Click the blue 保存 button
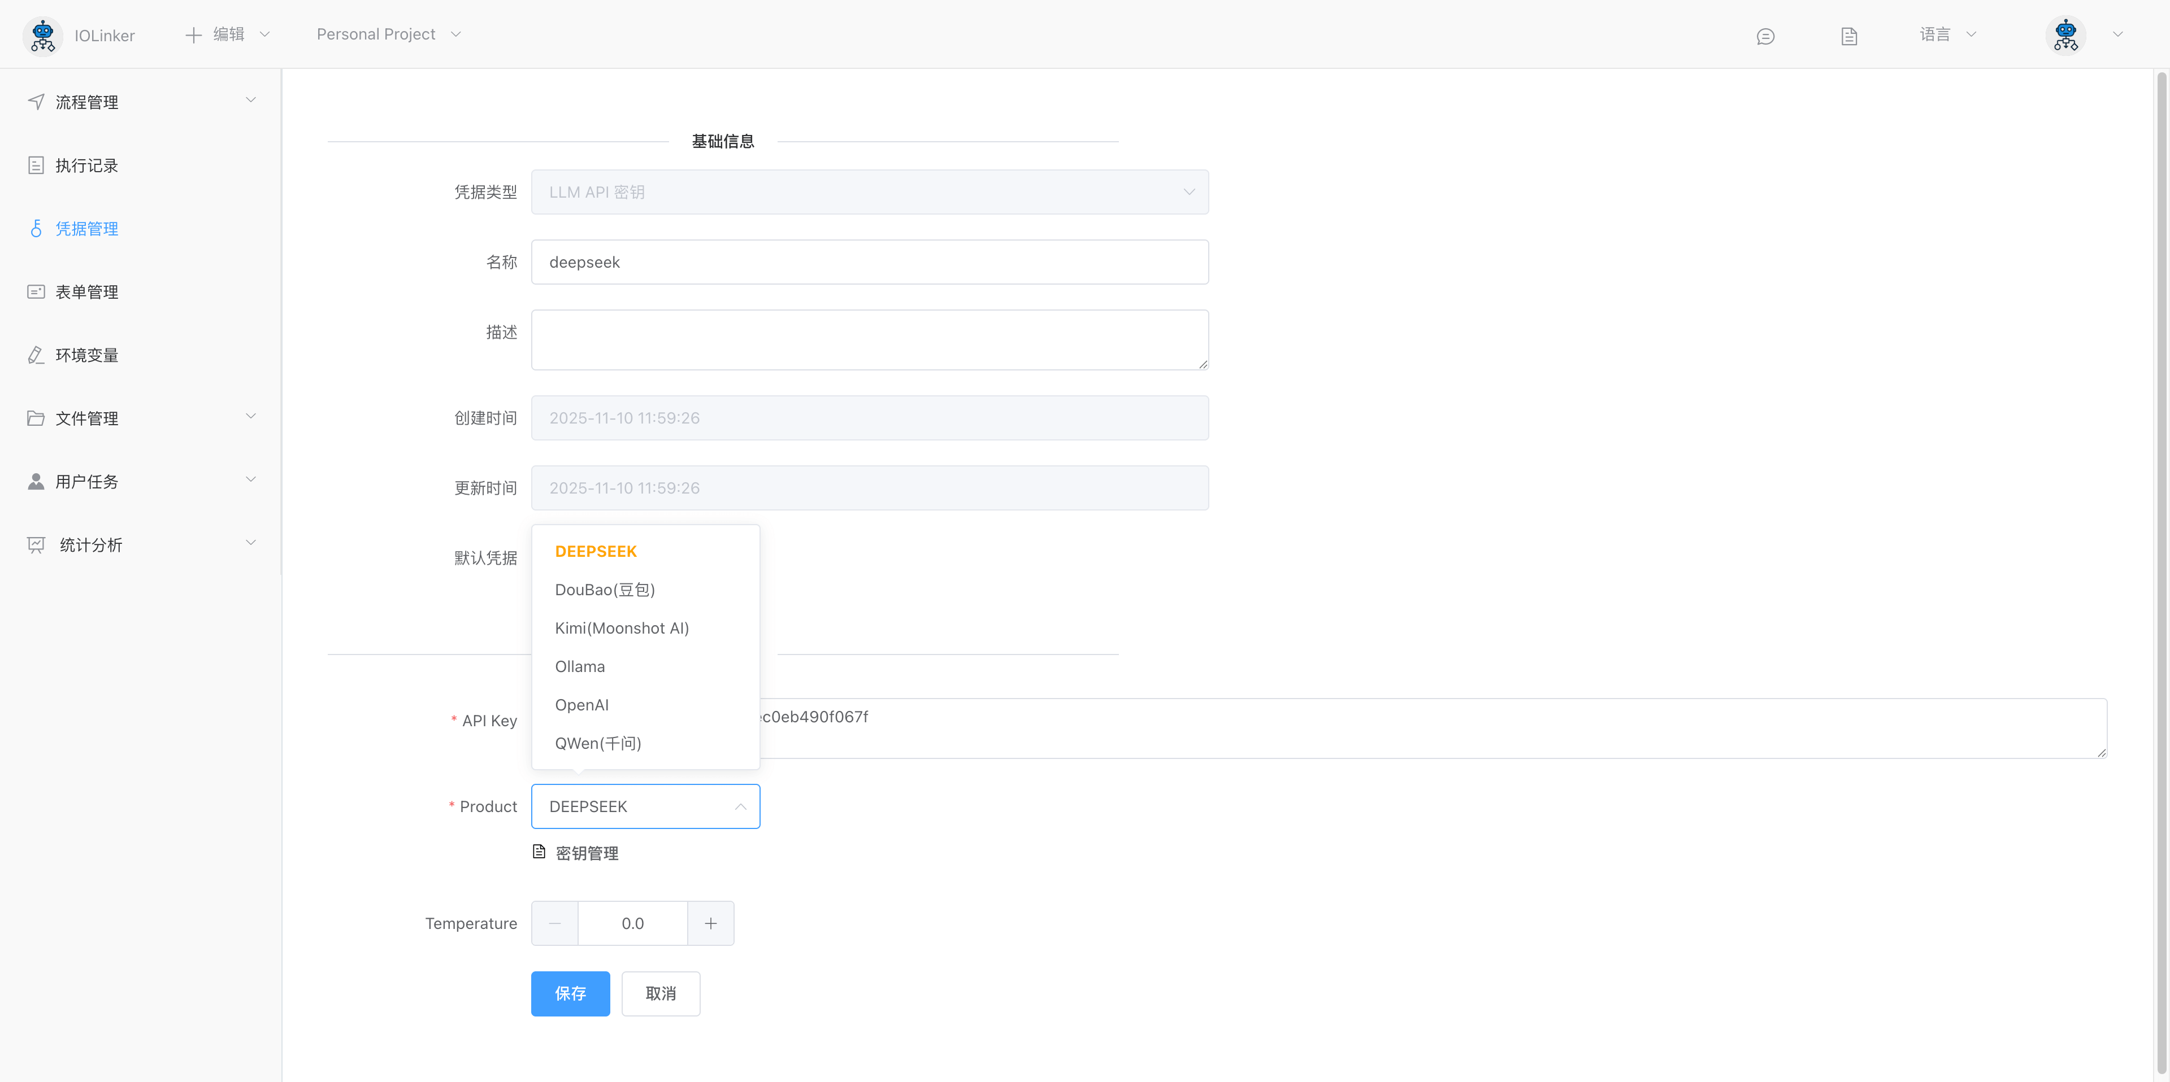This screenshot has width=2170, height=1082. click(570, 993)
